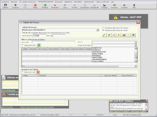The image size is (157, 117).
Task: Open the Caixa toolbar icon
Action: point(65,6)
